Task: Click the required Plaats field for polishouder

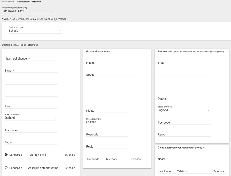Action: 31,106
